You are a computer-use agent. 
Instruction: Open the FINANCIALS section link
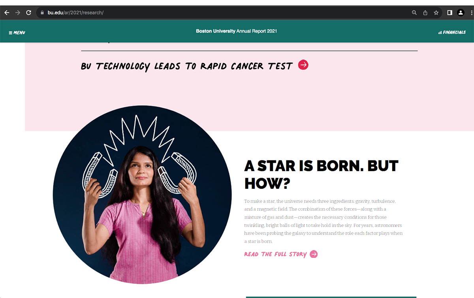coord(452,32)
